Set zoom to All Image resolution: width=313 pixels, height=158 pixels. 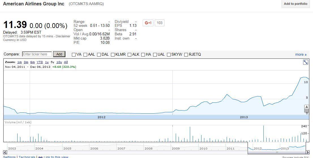[x=66, y=62]
